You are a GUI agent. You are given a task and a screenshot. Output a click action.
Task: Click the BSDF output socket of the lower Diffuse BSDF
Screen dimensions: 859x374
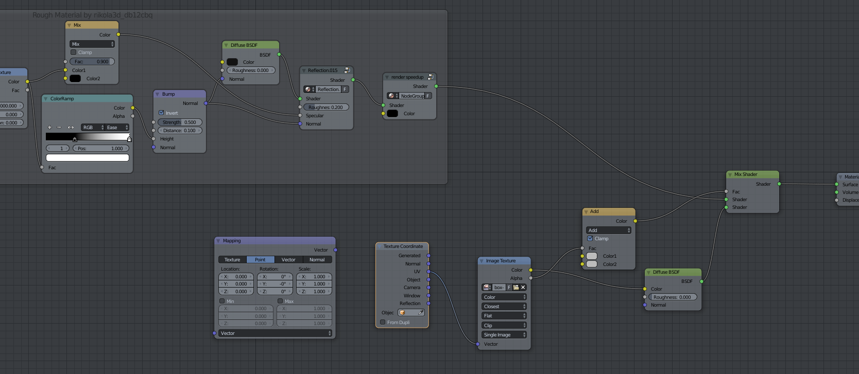(701, 281)
